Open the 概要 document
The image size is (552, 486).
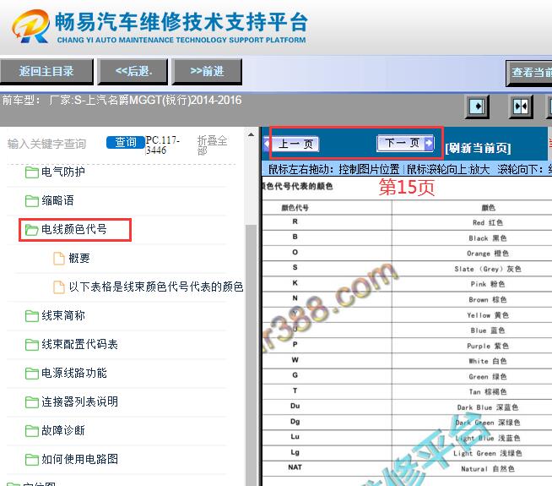(78, 258)
